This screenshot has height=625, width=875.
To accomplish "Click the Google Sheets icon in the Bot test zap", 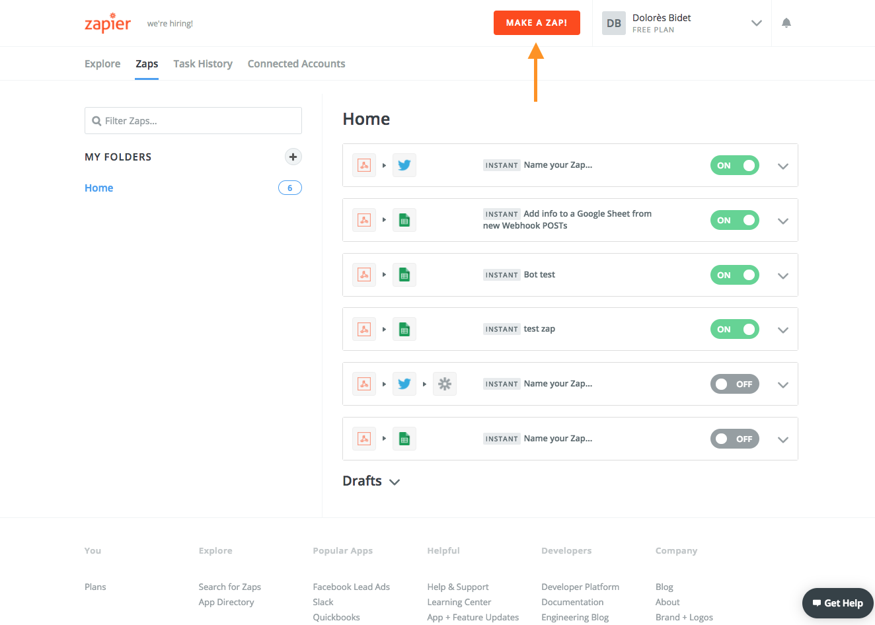I will pyautogui.click(x=404, y=275).
